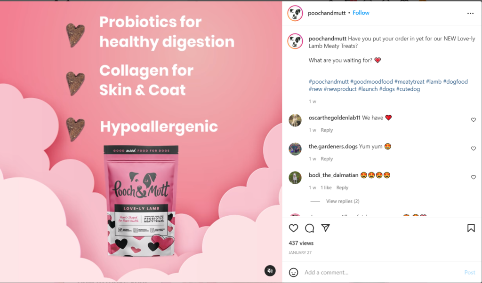Like oscarthegoldenlab11's comment

474,120
